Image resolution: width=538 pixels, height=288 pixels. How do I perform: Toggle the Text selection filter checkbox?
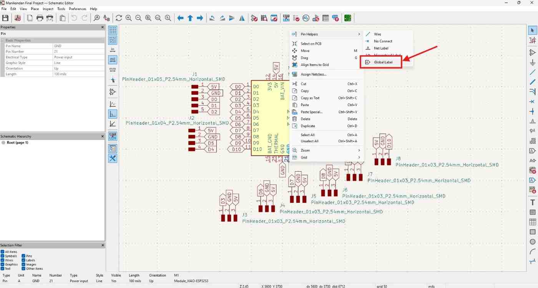point(3,268)
